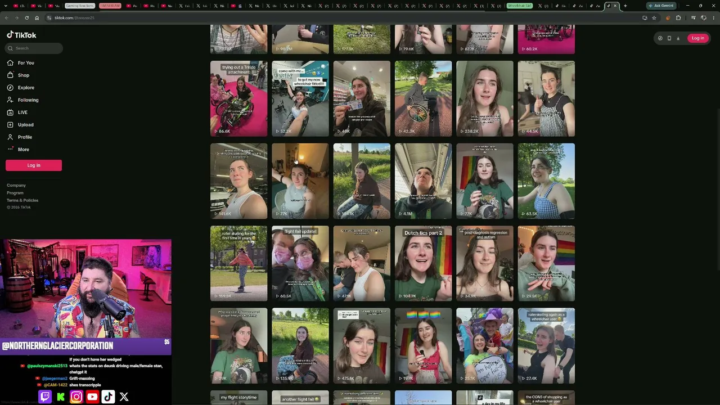Open the 'flight fail update!' video

click(x=300, y=263)
